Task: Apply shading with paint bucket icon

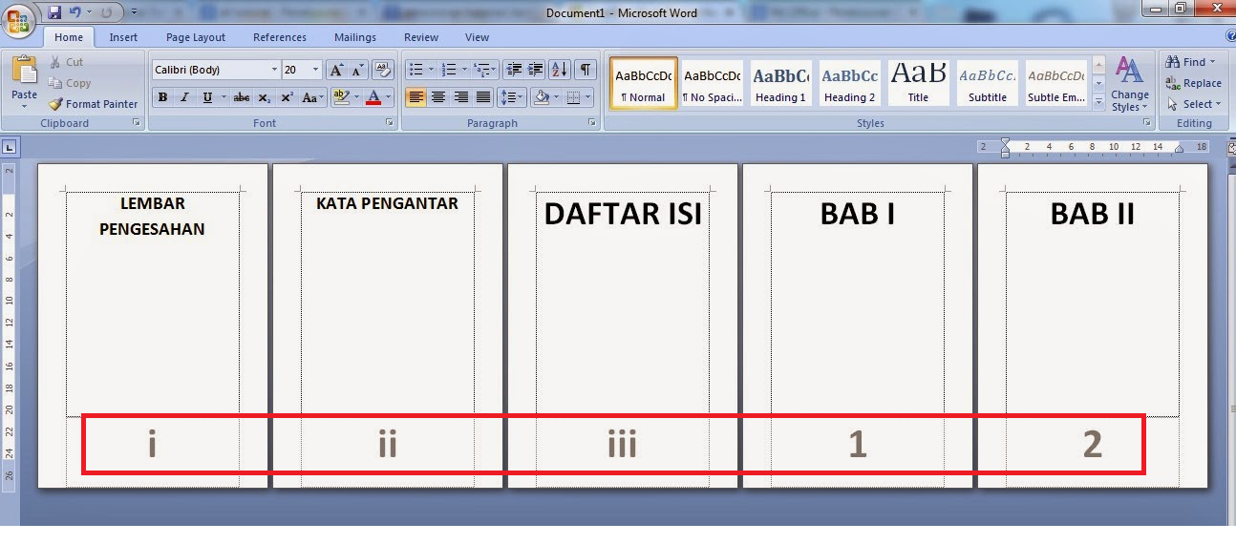Action: coord(542,97)
